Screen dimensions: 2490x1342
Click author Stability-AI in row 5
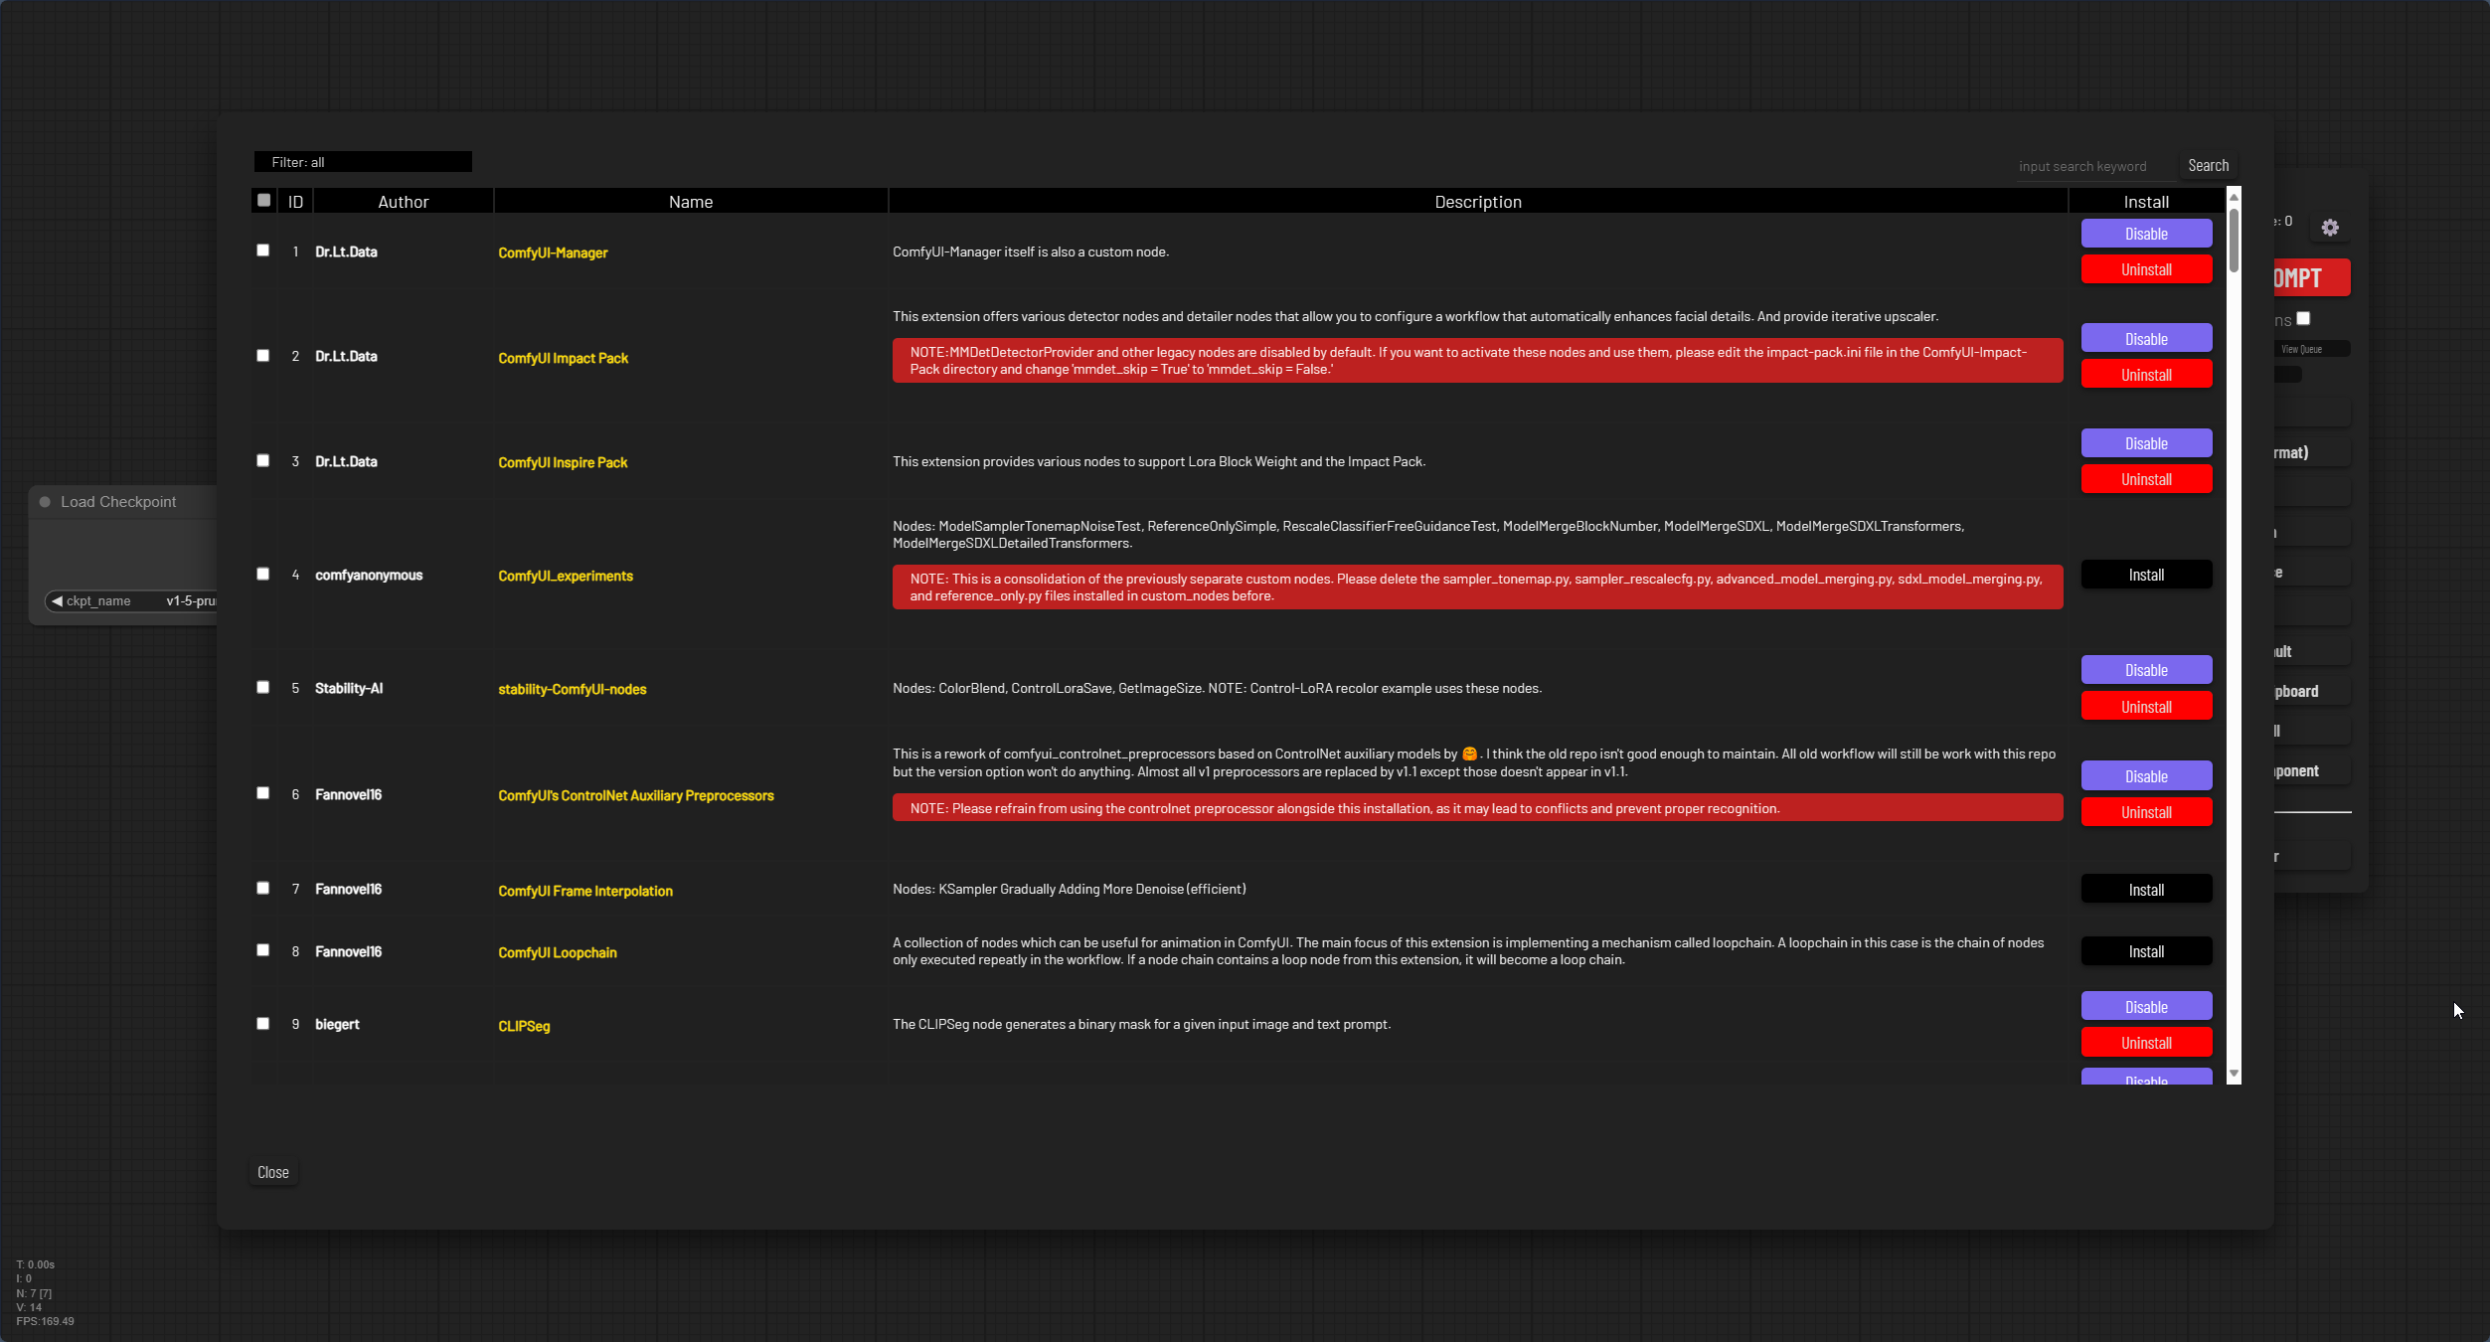click(349, 688)
